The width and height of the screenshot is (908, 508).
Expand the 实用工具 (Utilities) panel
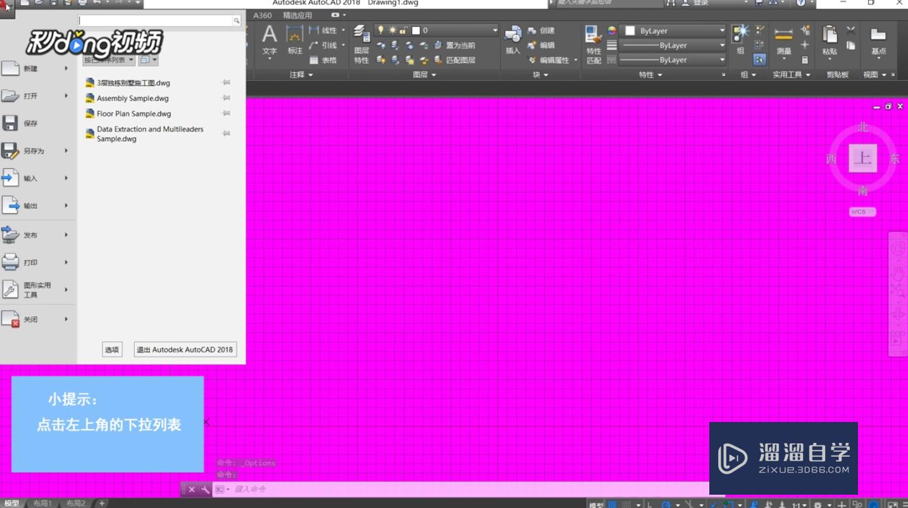tap(791, 75)
